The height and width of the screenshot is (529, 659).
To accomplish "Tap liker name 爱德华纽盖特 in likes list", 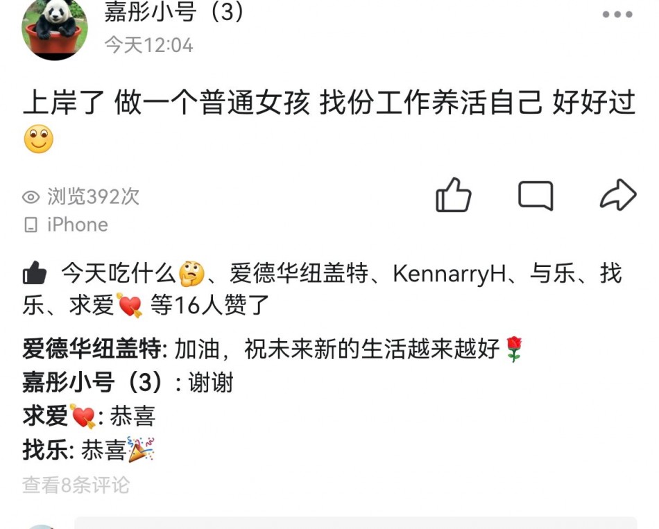I will (x=298, y=273).
